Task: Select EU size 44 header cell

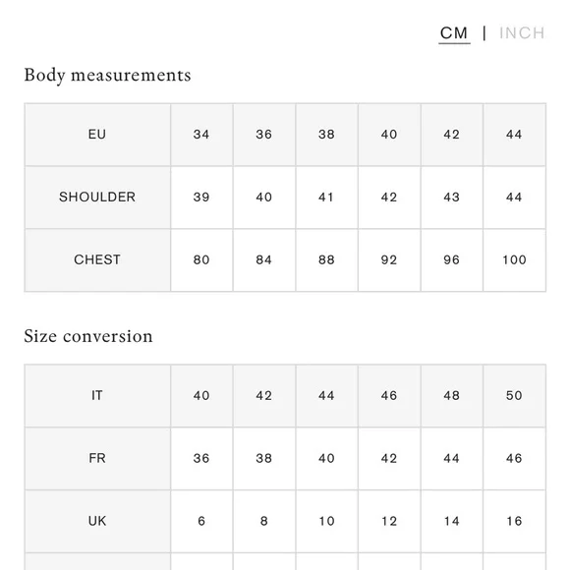Action: click(514, 135)
